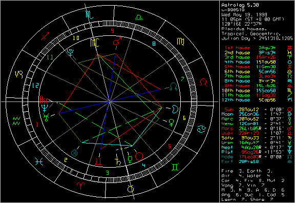The image size is (295, 203).
Task: Select the '10th house' row label
Action: click(x=236, y=91)
